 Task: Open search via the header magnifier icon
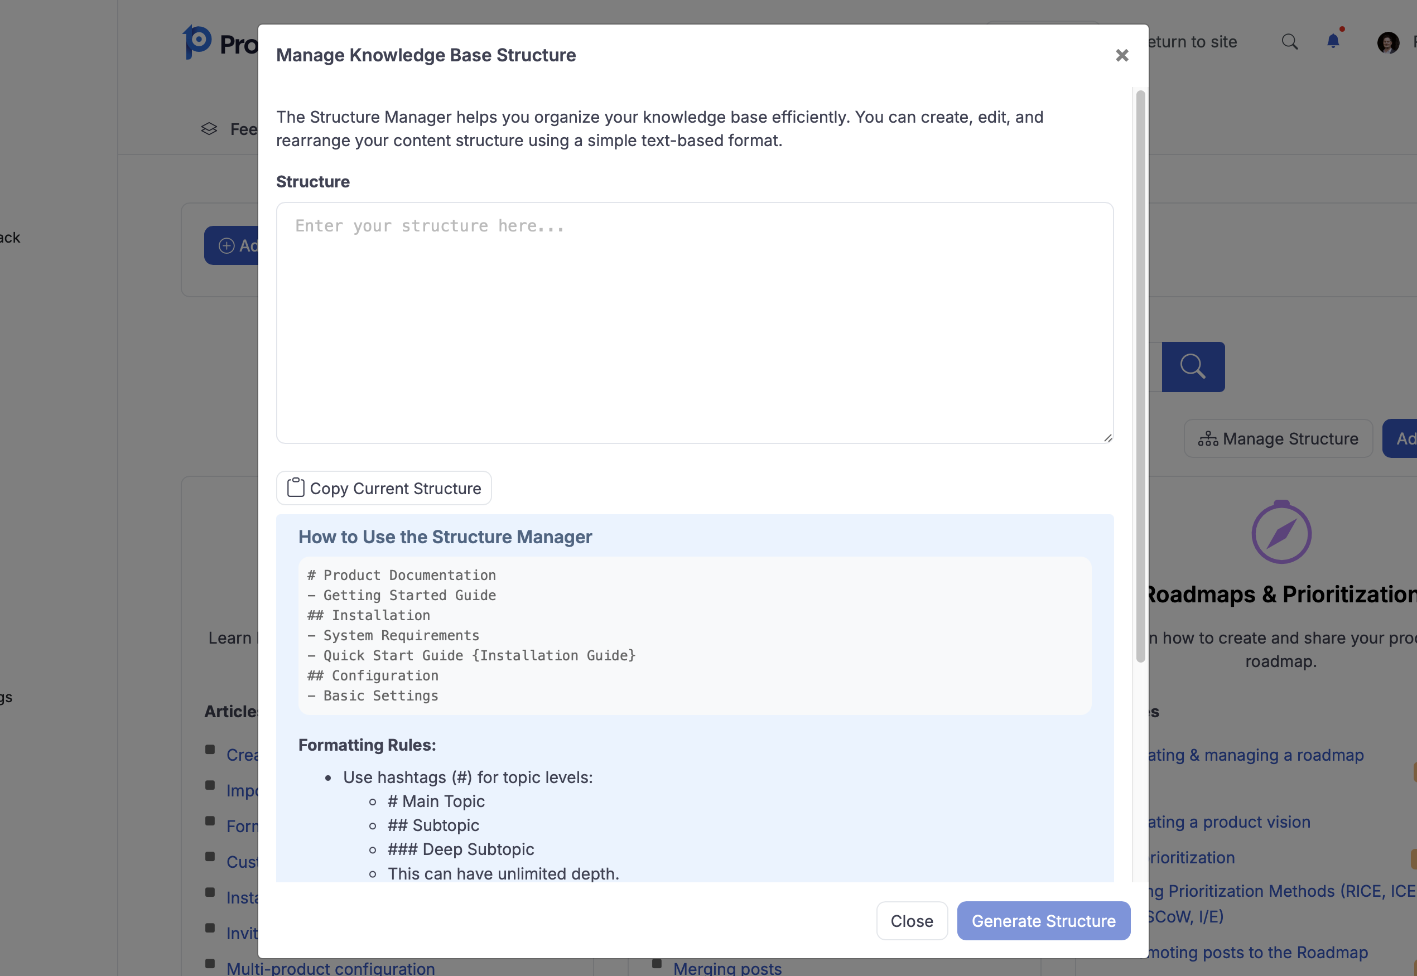1289,42
